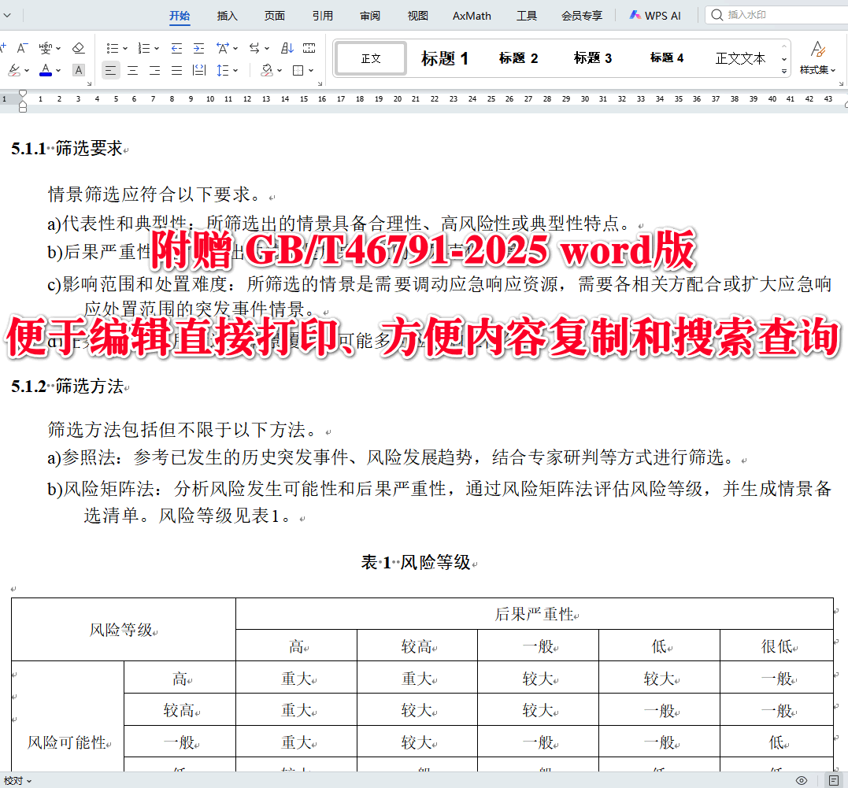Select the Increase Font Size tool

(x=2, y=47)
